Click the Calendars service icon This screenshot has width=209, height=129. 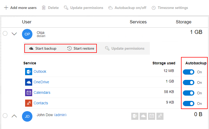[29, 92]
